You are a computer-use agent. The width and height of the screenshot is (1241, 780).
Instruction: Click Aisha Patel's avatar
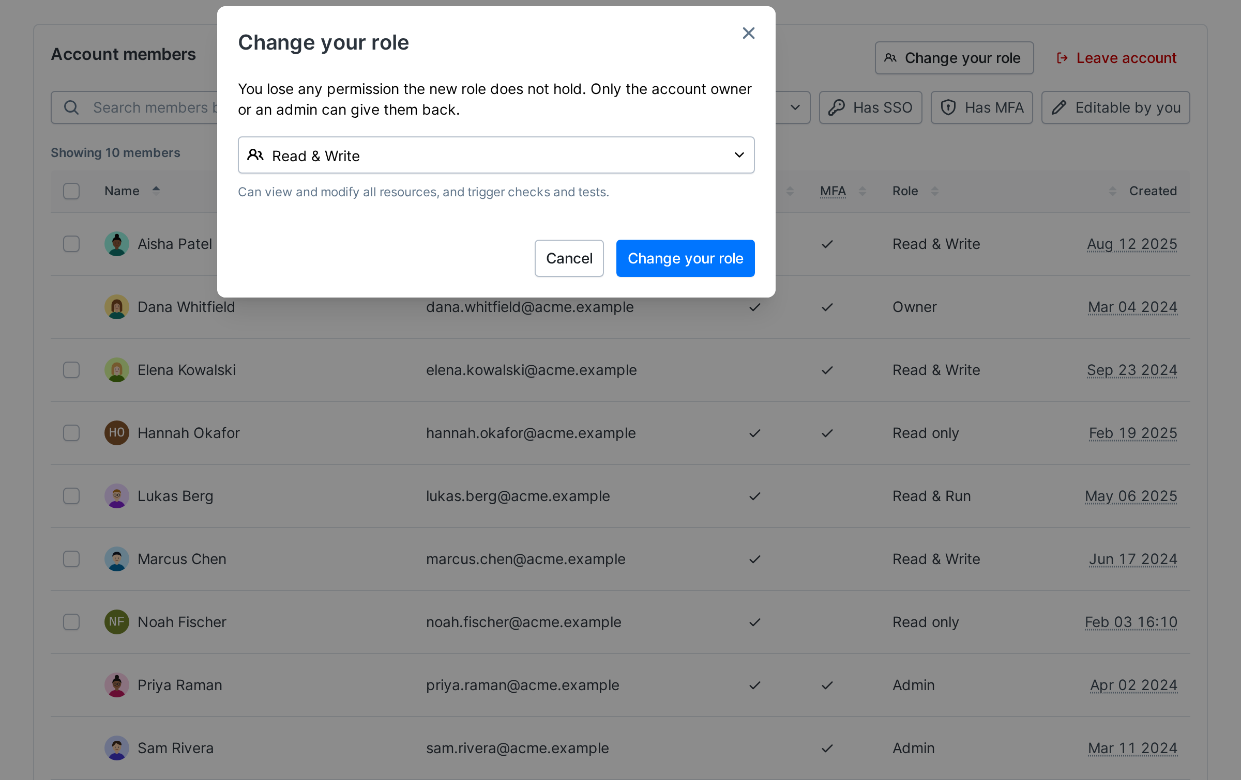[x=117, y=244]
